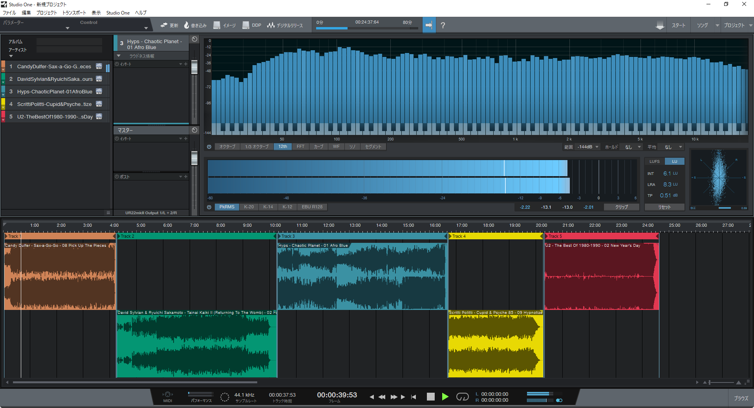The image size is (754, 408).
Task: Click the アルバム name input field
Action: point(69,41)
